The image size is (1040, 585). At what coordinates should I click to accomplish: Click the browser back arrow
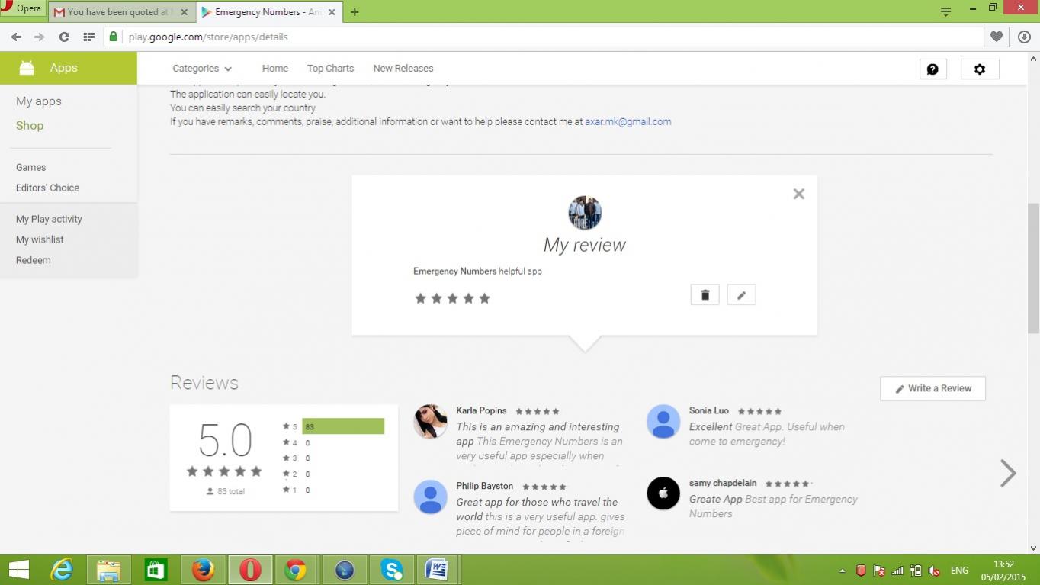pyautogui.click(x=16, y=37)
